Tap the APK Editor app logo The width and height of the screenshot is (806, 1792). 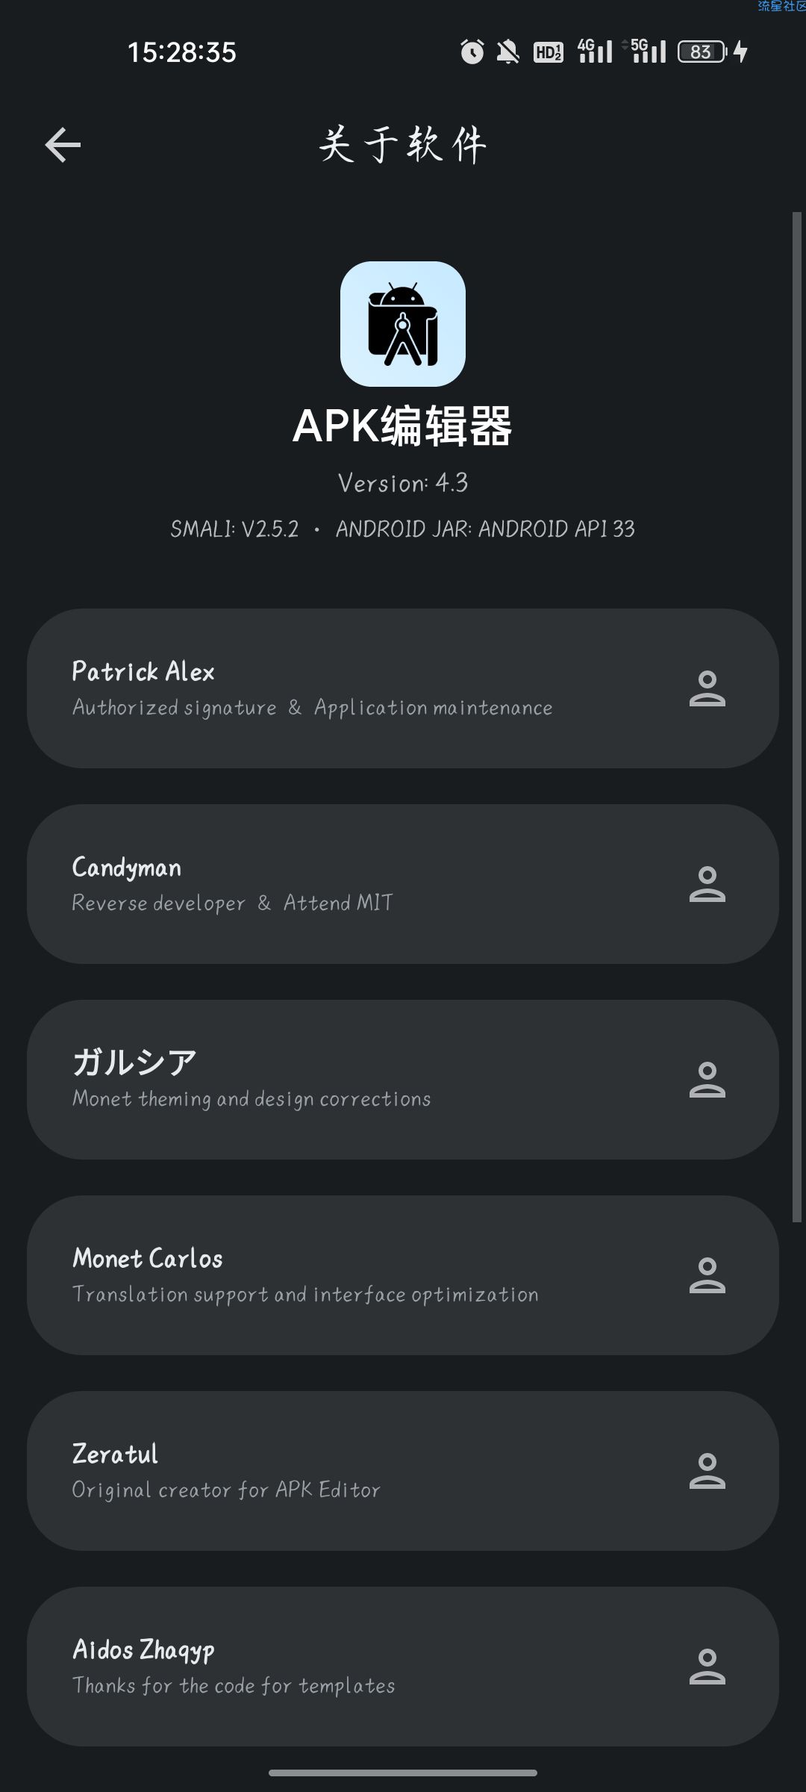click(403, 324)
